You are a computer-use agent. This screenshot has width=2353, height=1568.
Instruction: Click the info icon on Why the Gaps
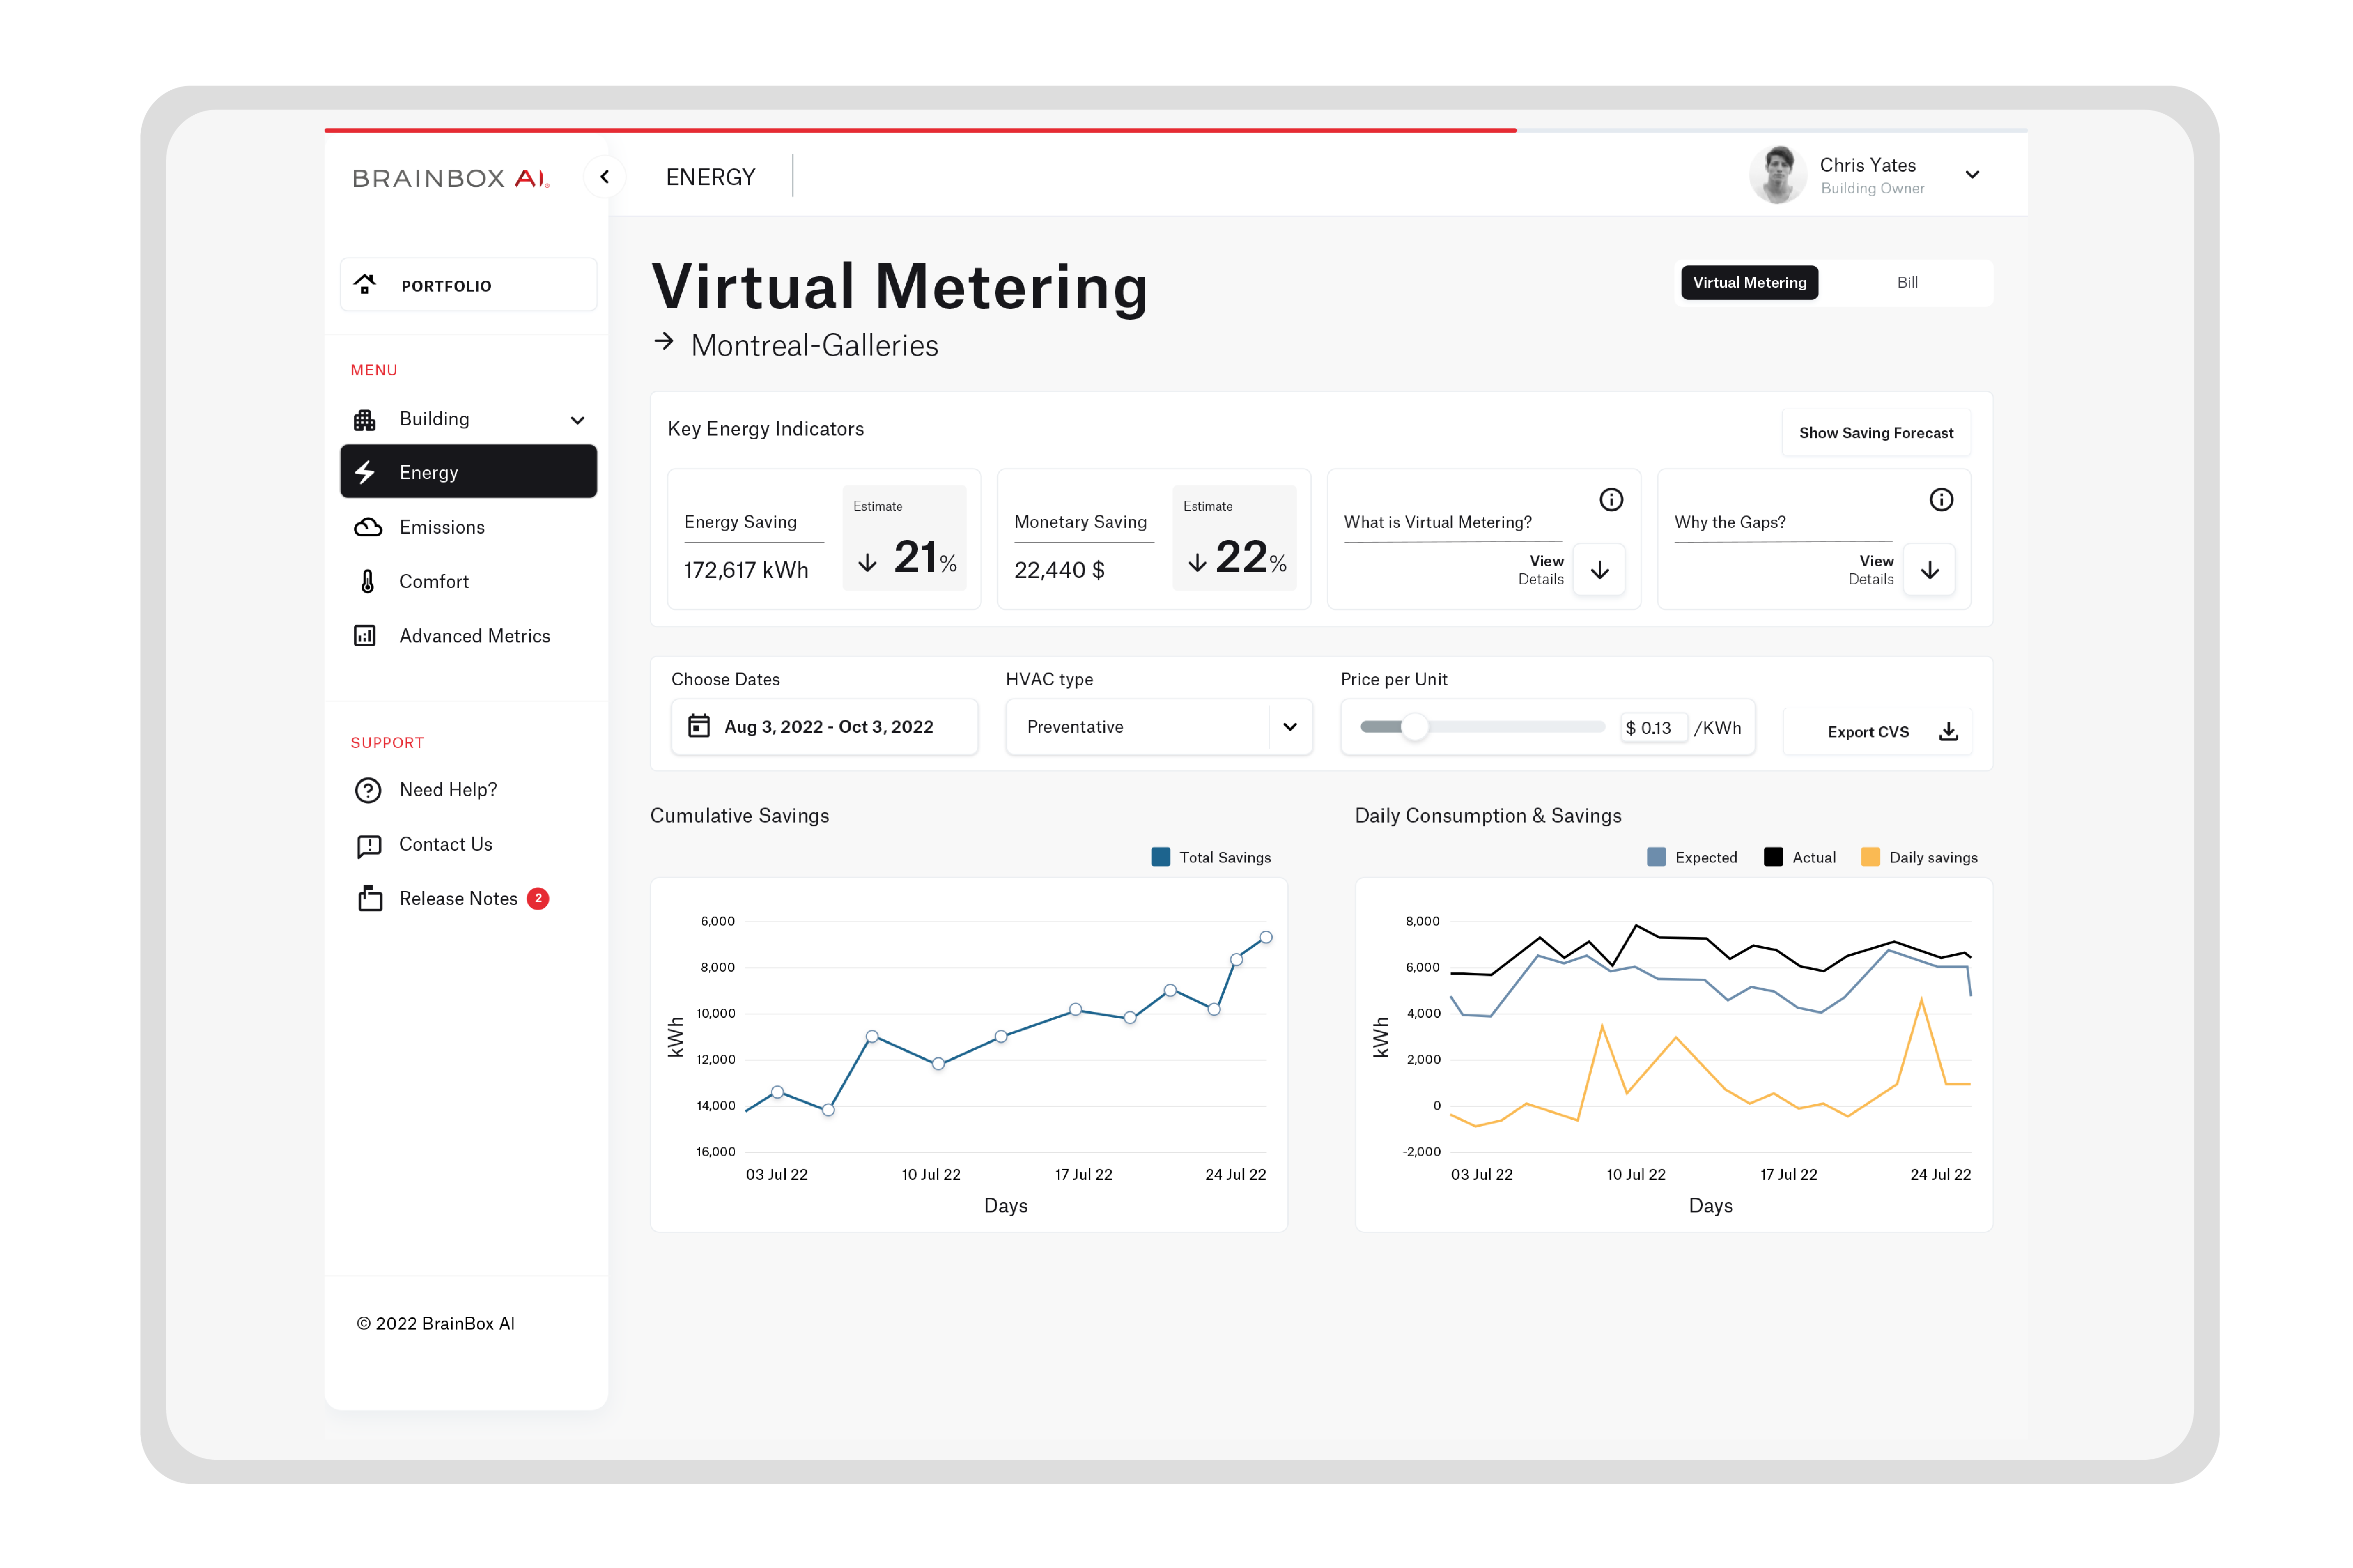pos(1941,499)
